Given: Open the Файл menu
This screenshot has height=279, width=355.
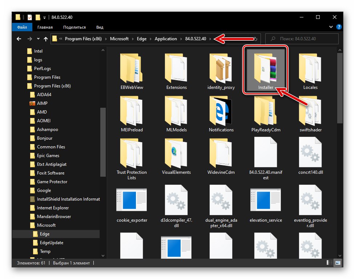Looking at the screenshot, I should click(x=22, y=27).
